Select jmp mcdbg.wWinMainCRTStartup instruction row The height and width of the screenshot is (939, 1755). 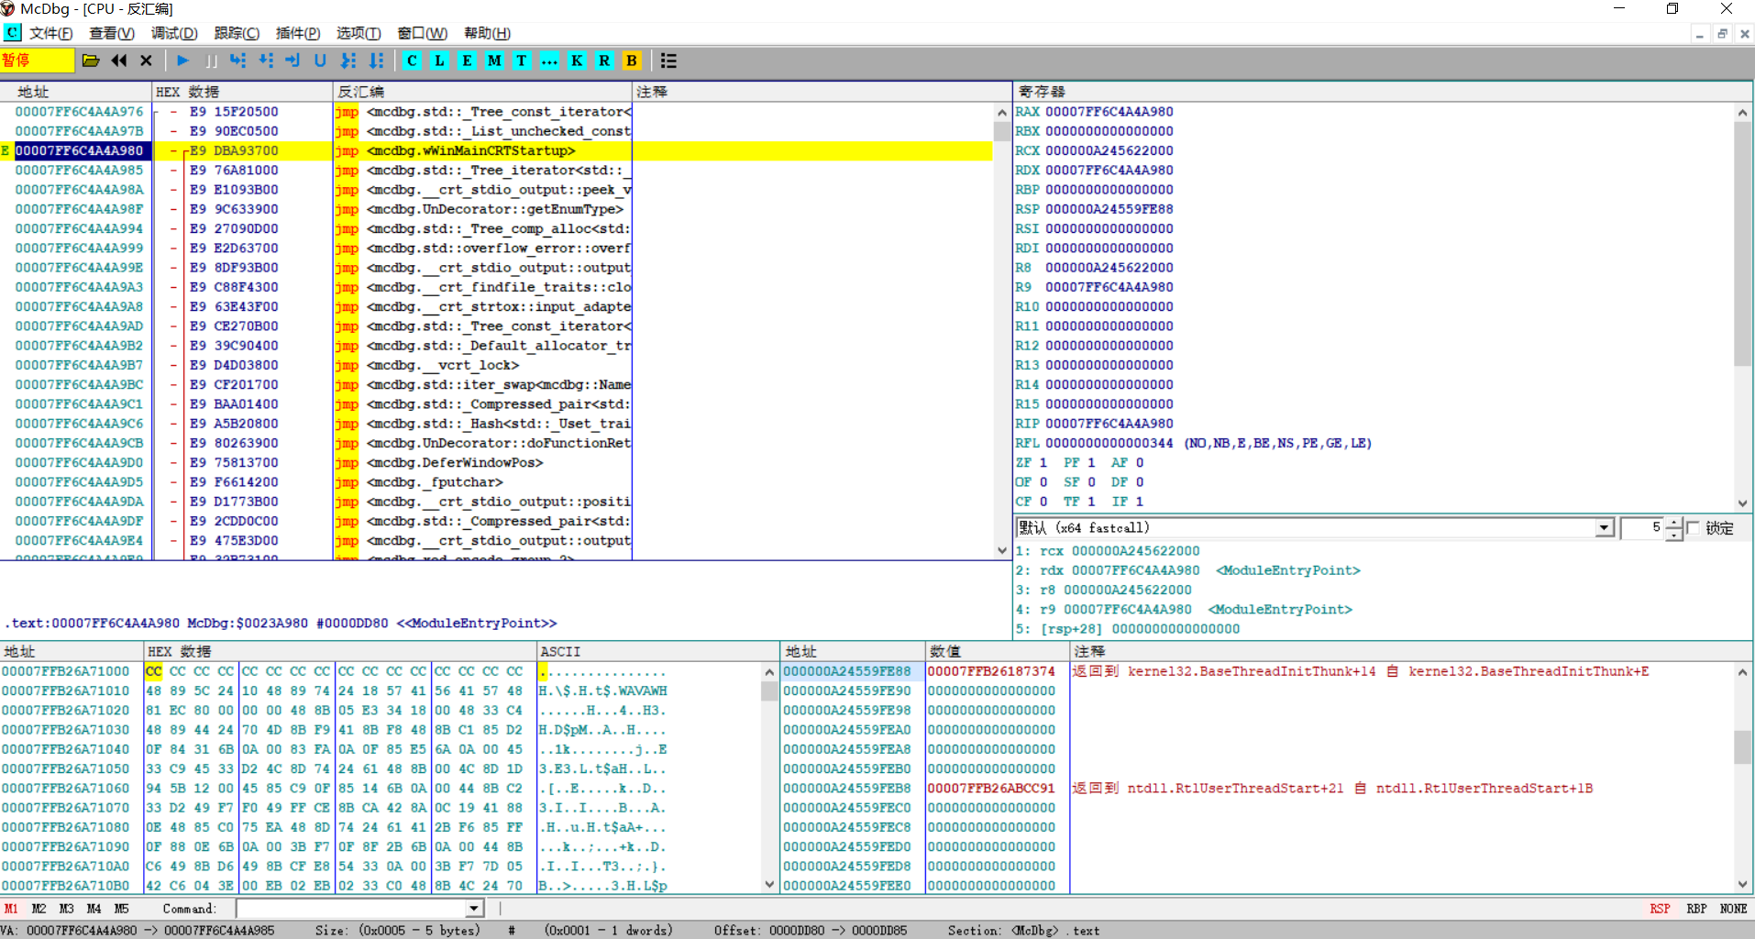coord(496,150)
